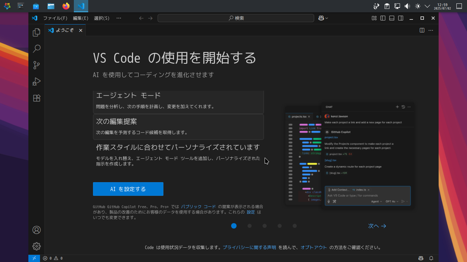Click the Copilot chat icon in the title bar
The width and height of the screenshot is (467, 262).
[x=321, y=18]
